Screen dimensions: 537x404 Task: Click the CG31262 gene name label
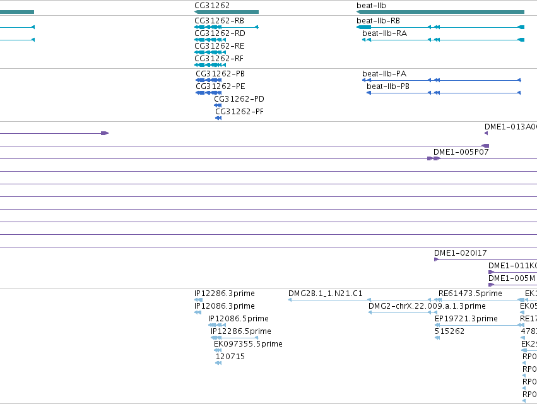pyautogui.click(x=212, y=6)
